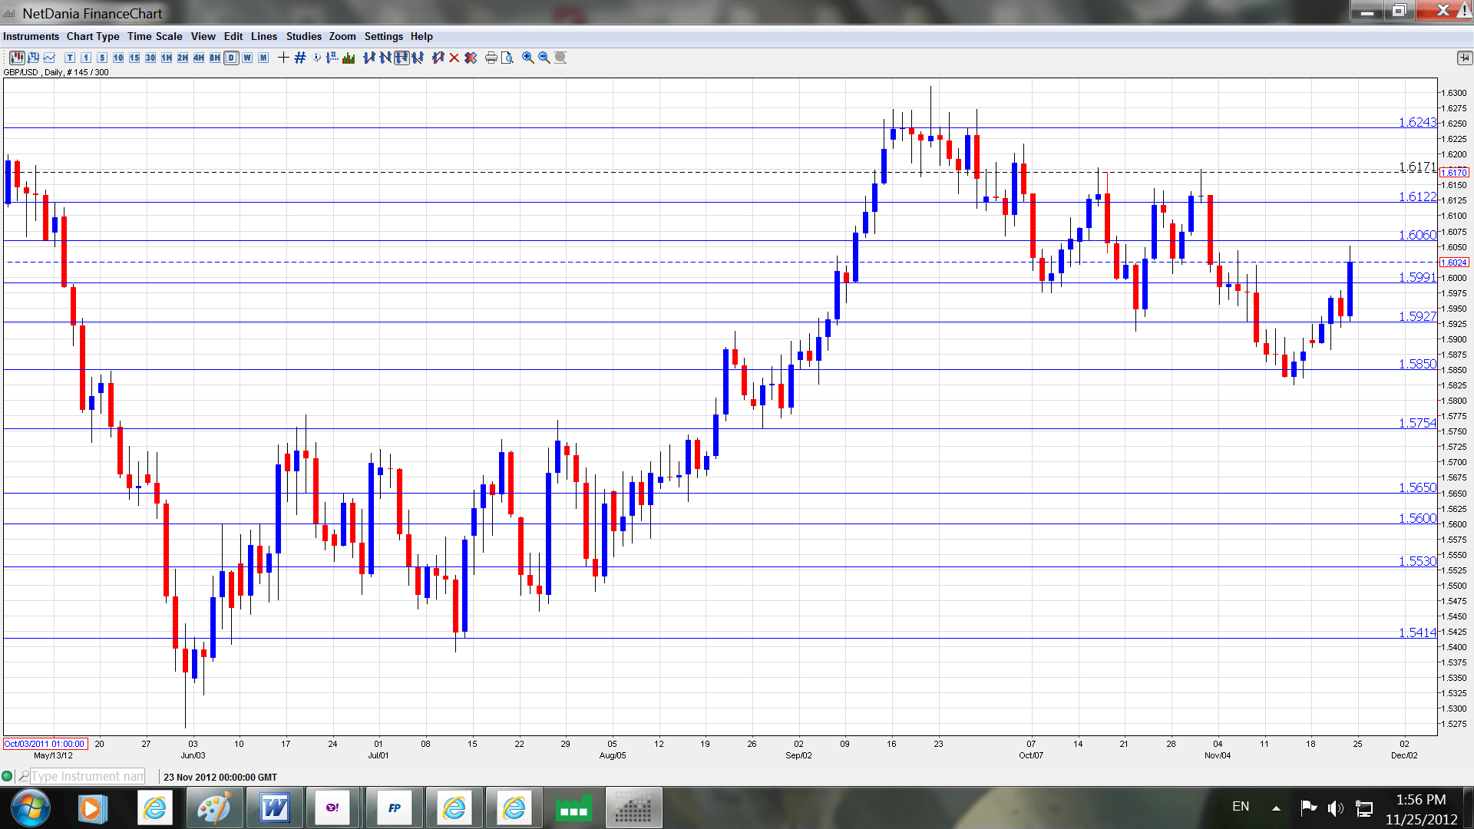
Task: Delete selected line with red X
Action: click(454, 58)
